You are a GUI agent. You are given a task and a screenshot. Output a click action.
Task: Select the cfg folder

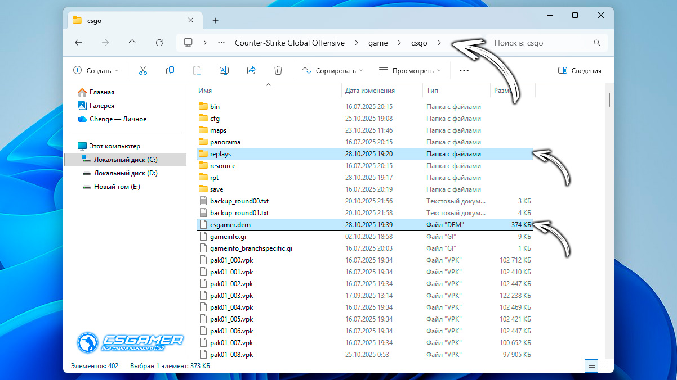[364, 119]
